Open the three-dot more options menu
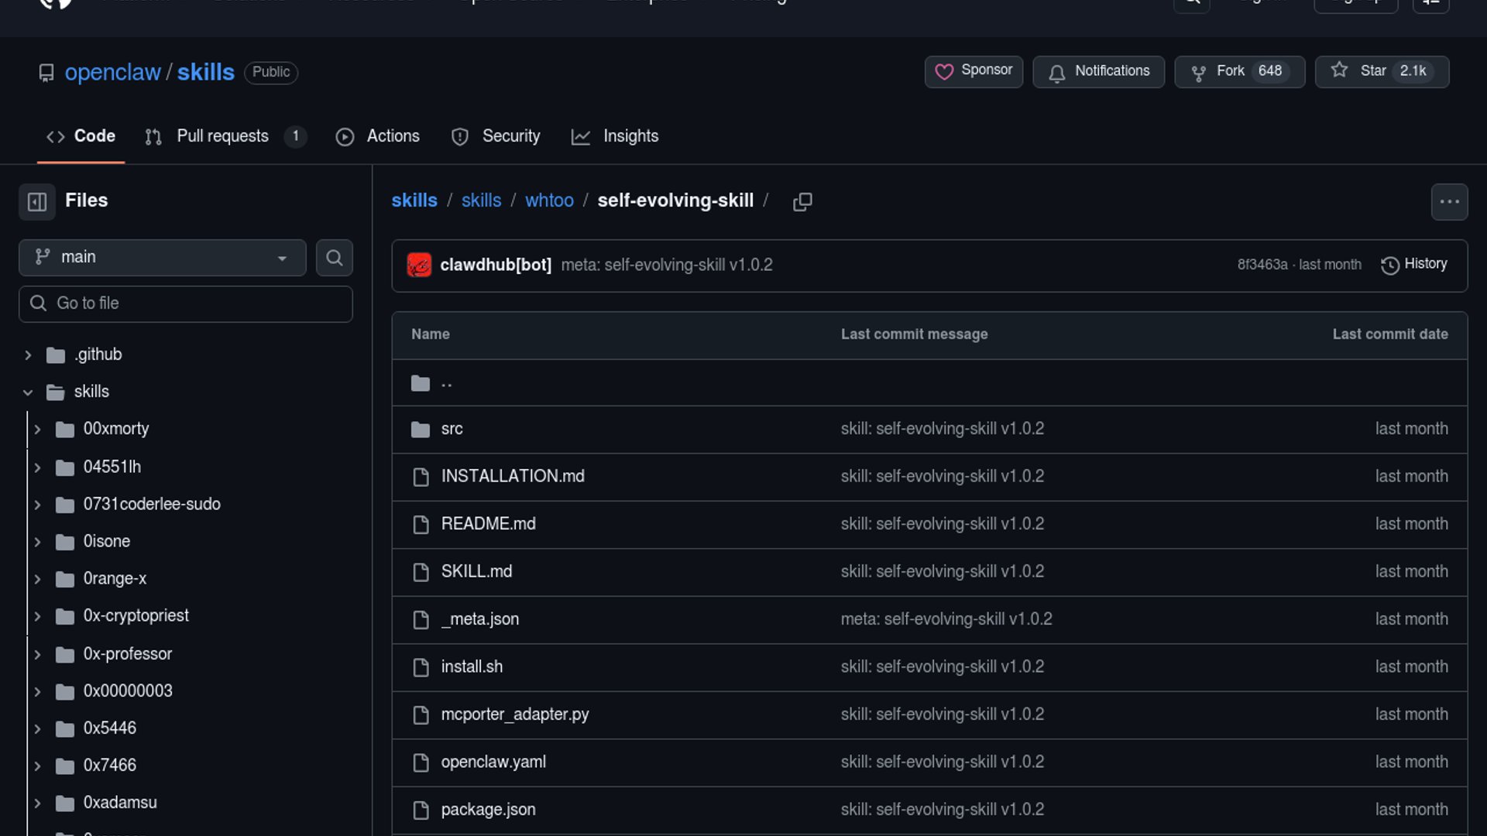The width and height of the screenshot is (1487, 836). pos(1449,202)
